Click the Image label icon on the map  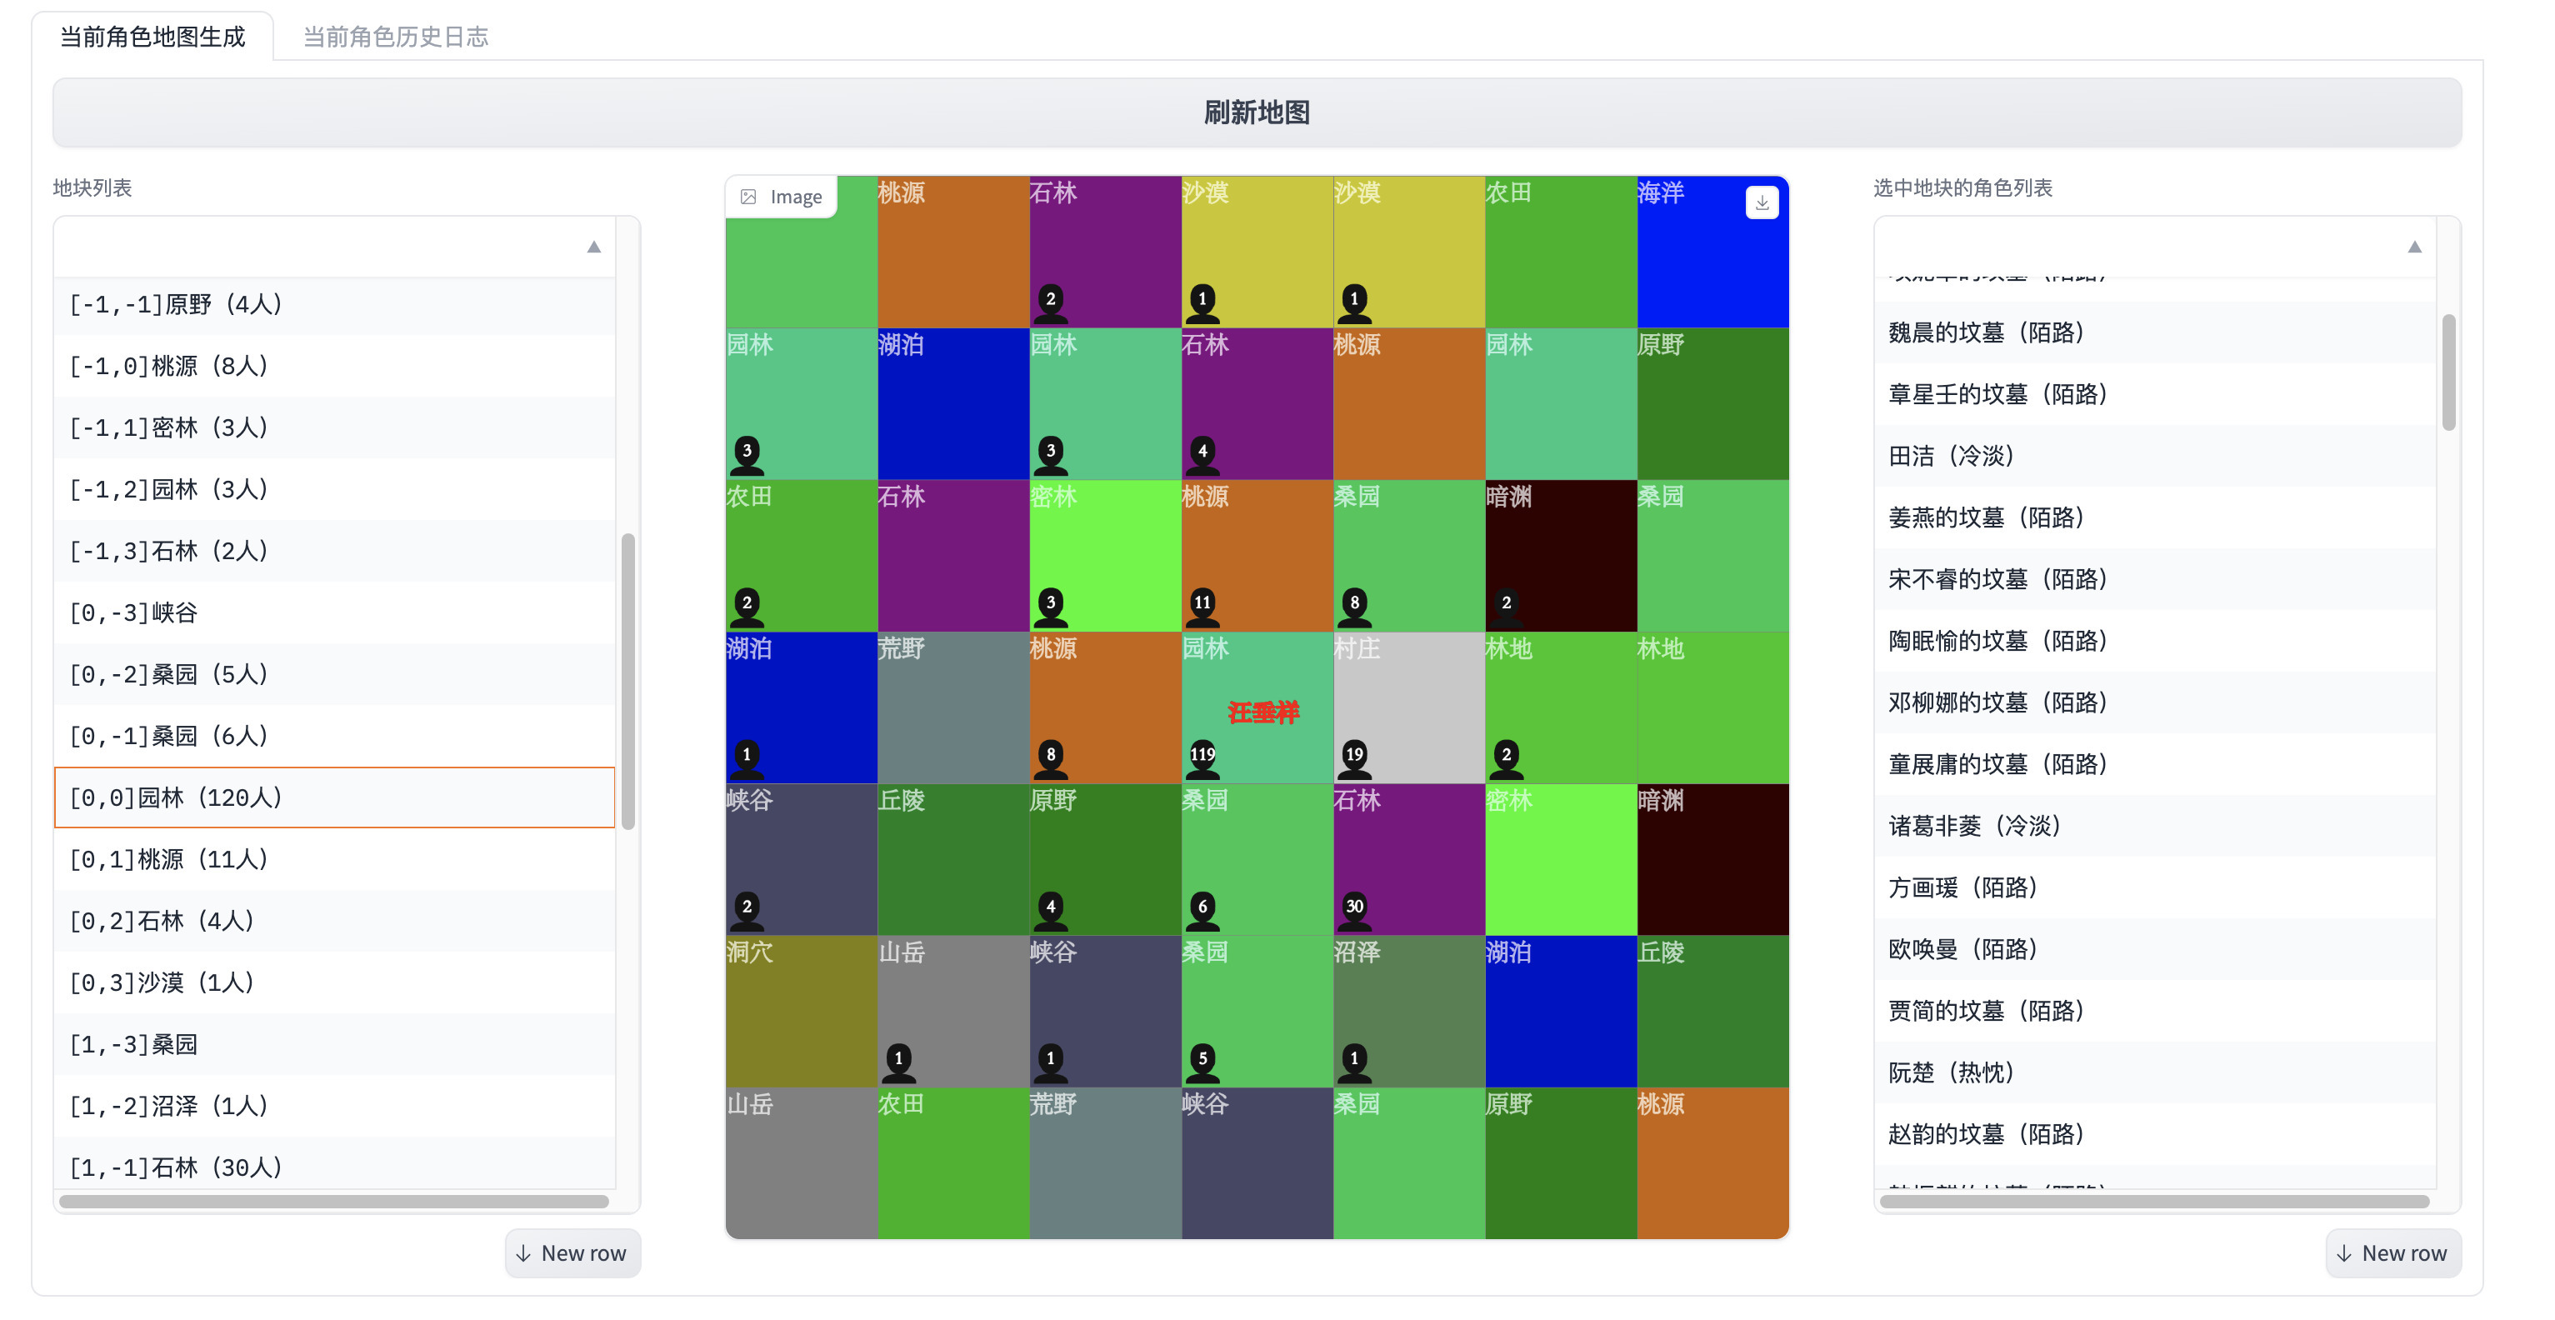click(x=749, y=197)
